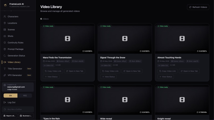Click 1280x720 resolution tag on Mara Finds the Transmission
Screen dimensions: 214x120
(x=49, y=65)
